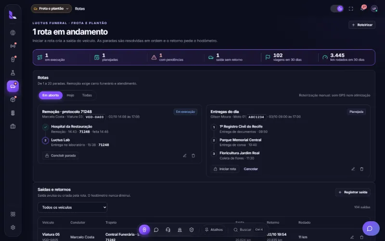Click the Roteirizar button

(362, 25)
